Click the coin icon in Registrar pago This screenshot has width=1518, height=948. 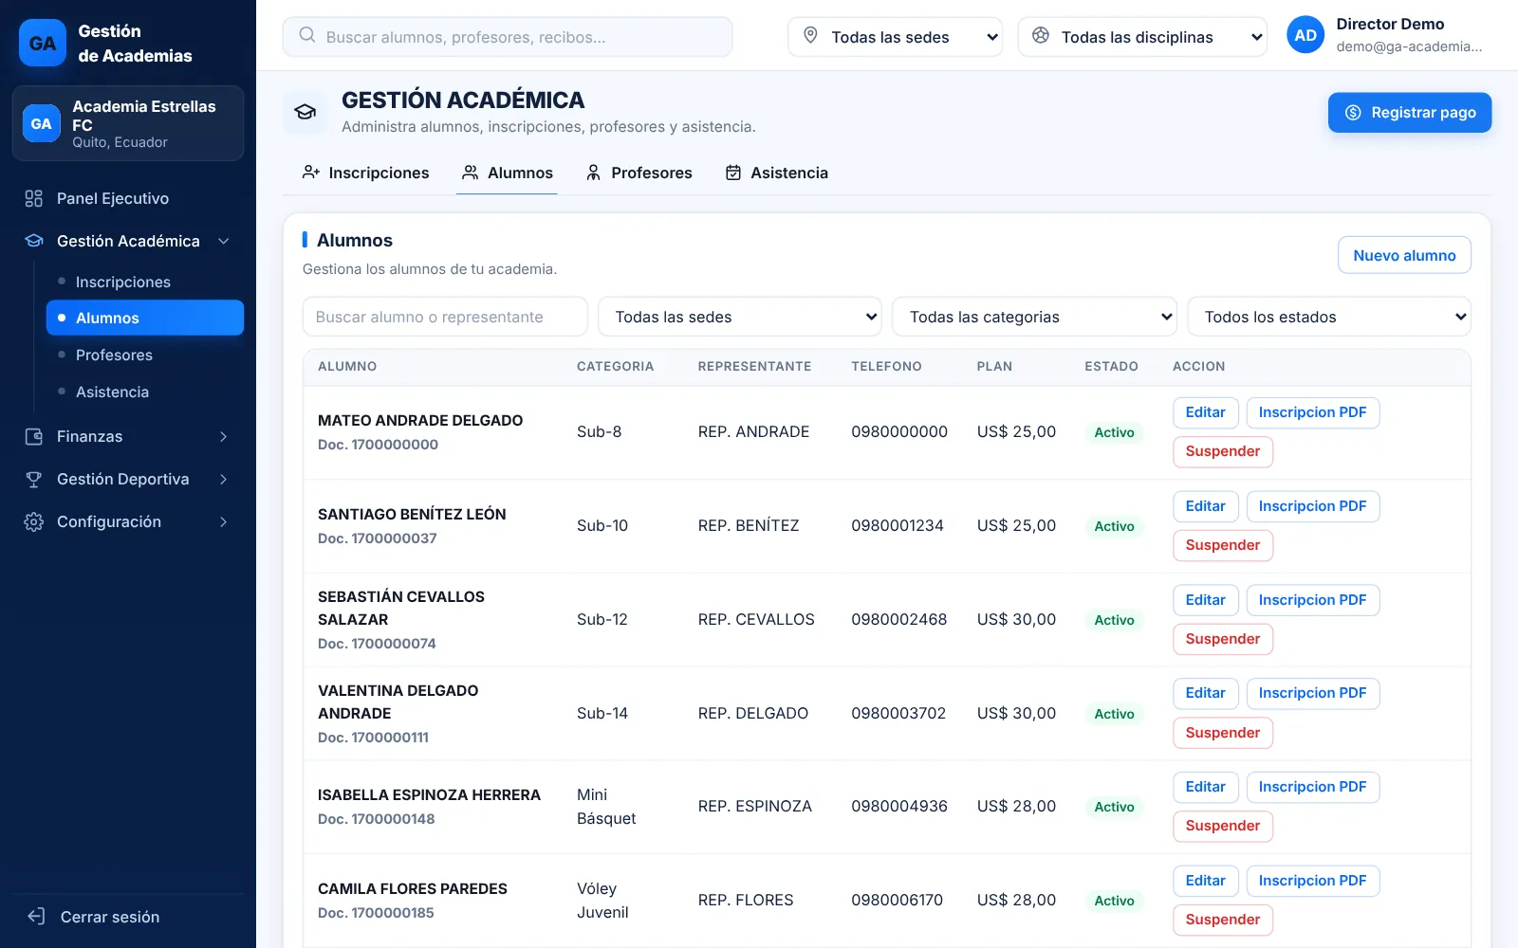pyautogui.click(x=1353, y=113)
